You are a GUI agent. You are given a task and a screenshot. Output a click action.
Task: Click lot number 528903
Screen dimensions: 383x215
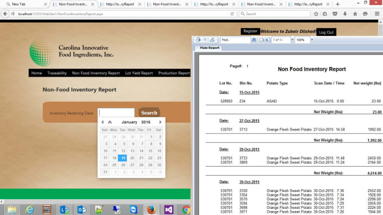click(x=226, y=101)
